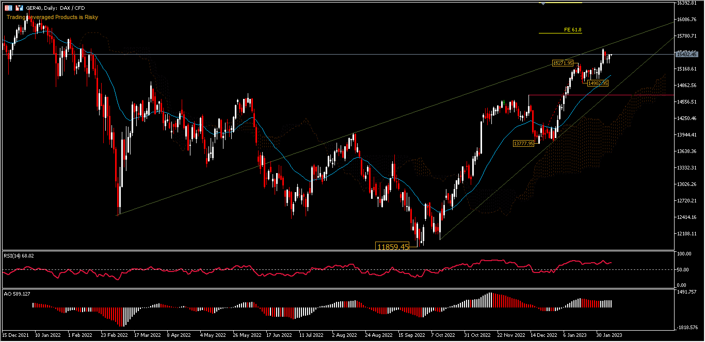Viewport: 705px width, 342px height.
Task: Click the chart shift triangle marker
Action: [542, 4]
